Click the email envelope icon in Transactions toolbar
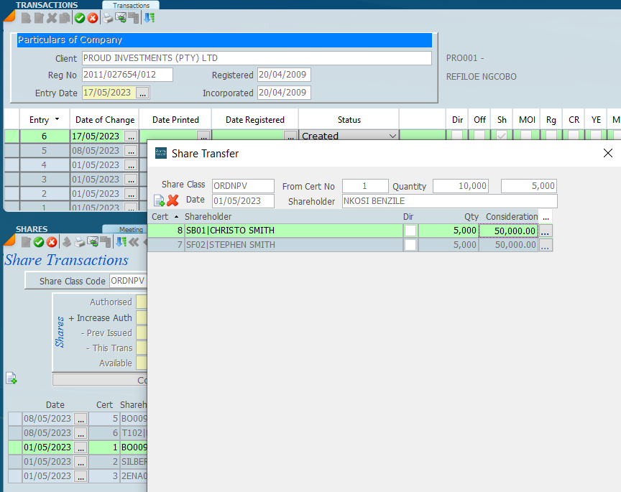621x492 pixels. point(121,18)
